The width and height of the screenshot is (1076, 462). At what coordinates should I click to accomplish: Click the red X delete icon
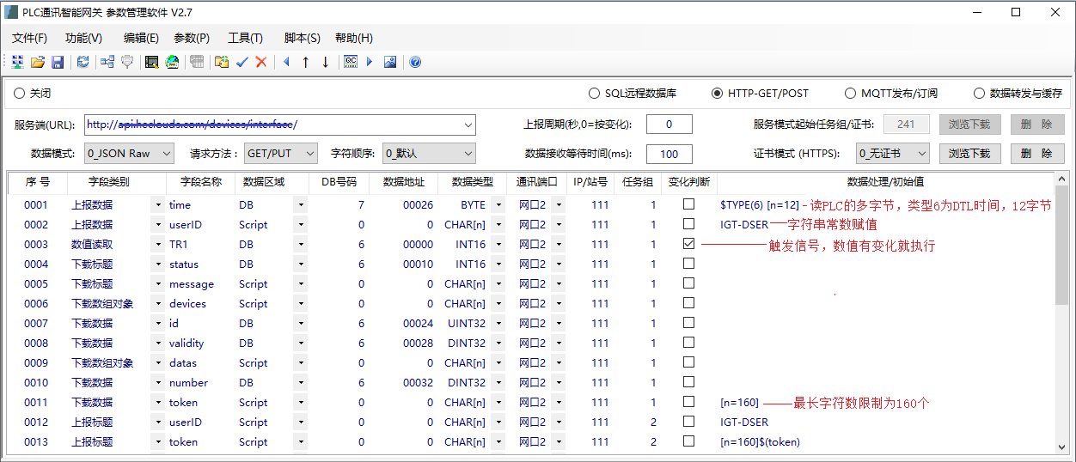coord(261,62)
